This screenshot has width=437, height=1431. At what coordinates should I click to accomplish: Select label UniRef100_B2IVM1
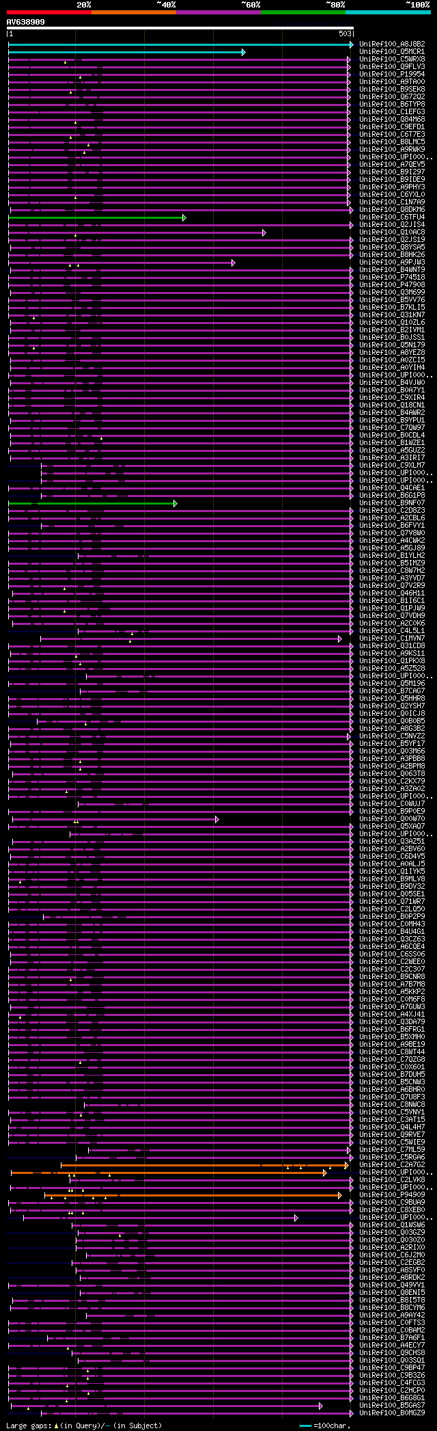pos(392,330)
